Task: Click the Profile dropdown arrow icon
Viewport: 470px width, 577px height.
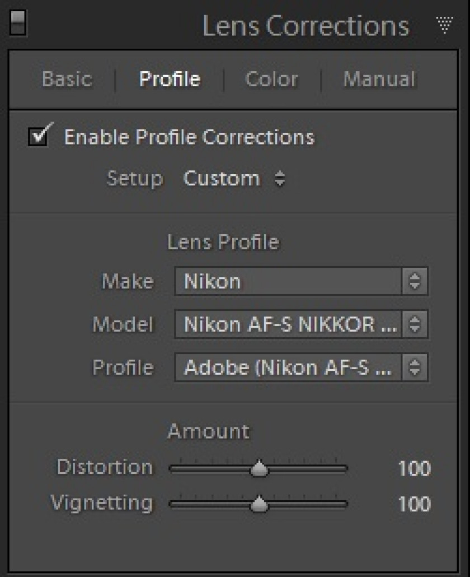Action: click(x=415, y=367)
